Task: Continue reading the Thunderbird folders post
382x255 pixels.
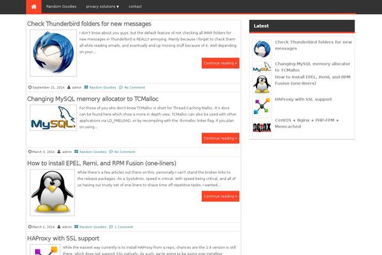Action: point(220,63)
